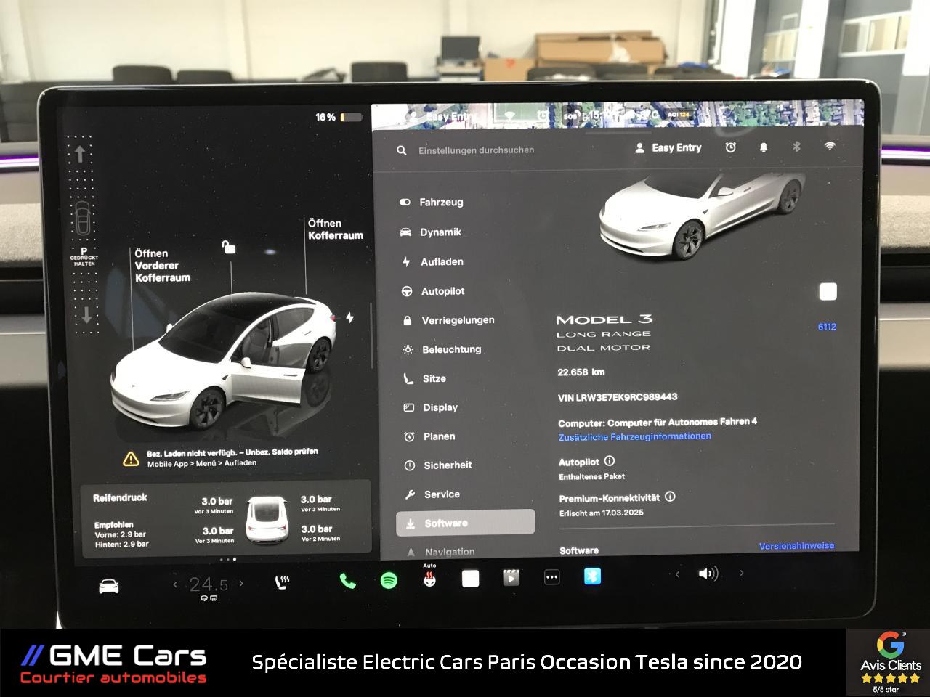This screenshot has height=697, width=930.
Task: Raise volume with right chevron
Action: coord(741,573)
